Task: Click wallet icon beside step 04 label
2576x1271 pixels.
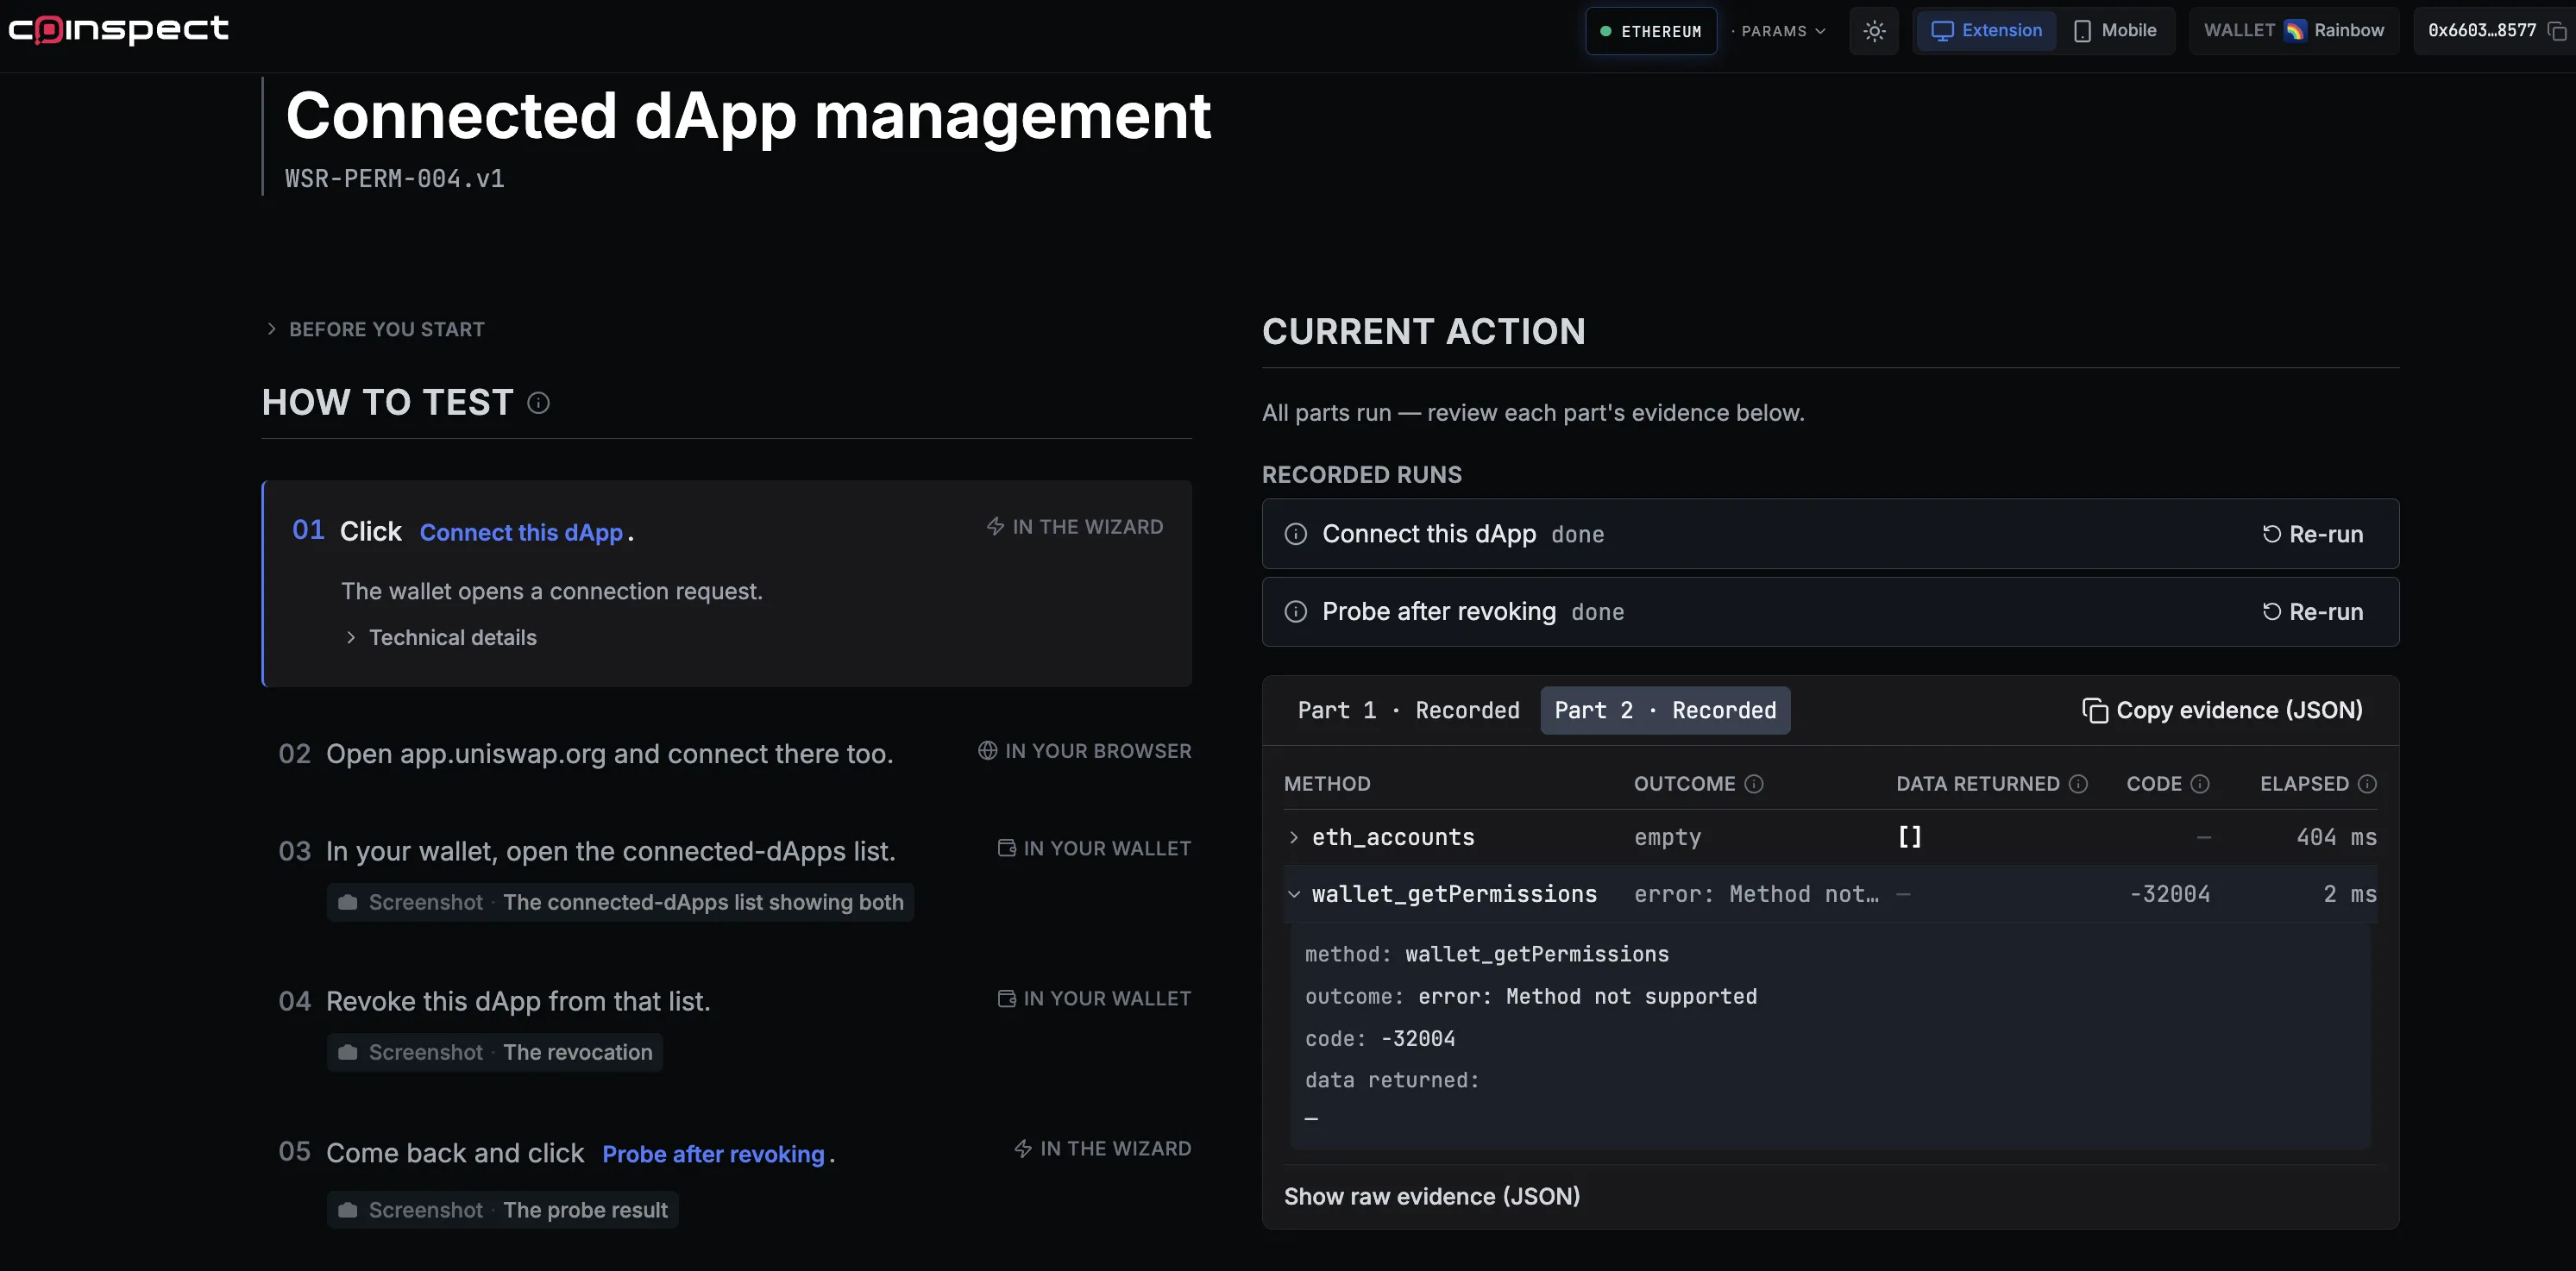Action: coord(1007,999)
